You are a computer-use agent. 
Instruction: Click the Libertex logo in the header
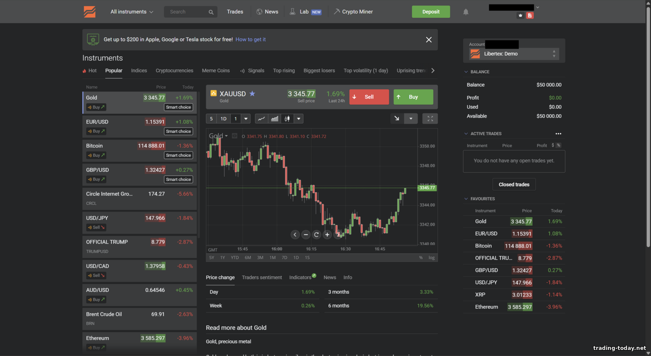click(89, 12)
